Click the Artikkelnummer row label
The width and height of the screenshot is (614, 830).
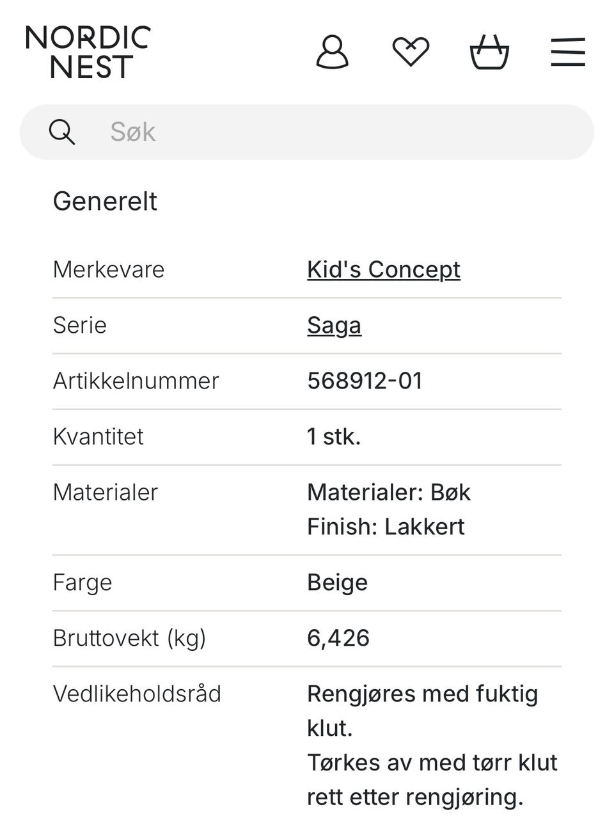(136, 381)
